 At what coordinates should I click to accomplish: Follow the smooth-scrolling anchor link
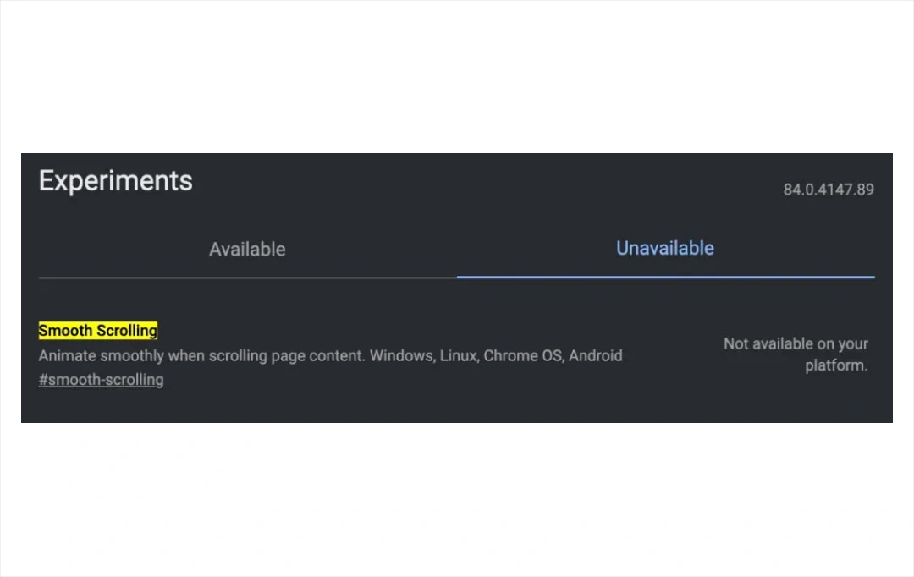(x=101, y=379)
